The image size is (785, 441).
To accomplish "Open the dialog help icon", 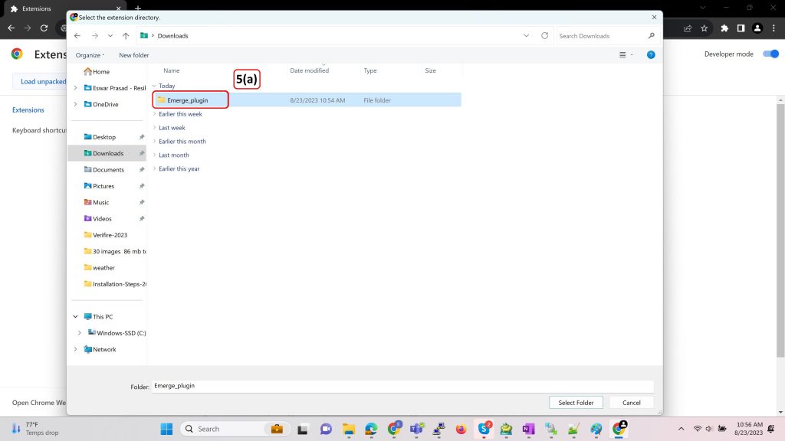I will click(651, 54).
